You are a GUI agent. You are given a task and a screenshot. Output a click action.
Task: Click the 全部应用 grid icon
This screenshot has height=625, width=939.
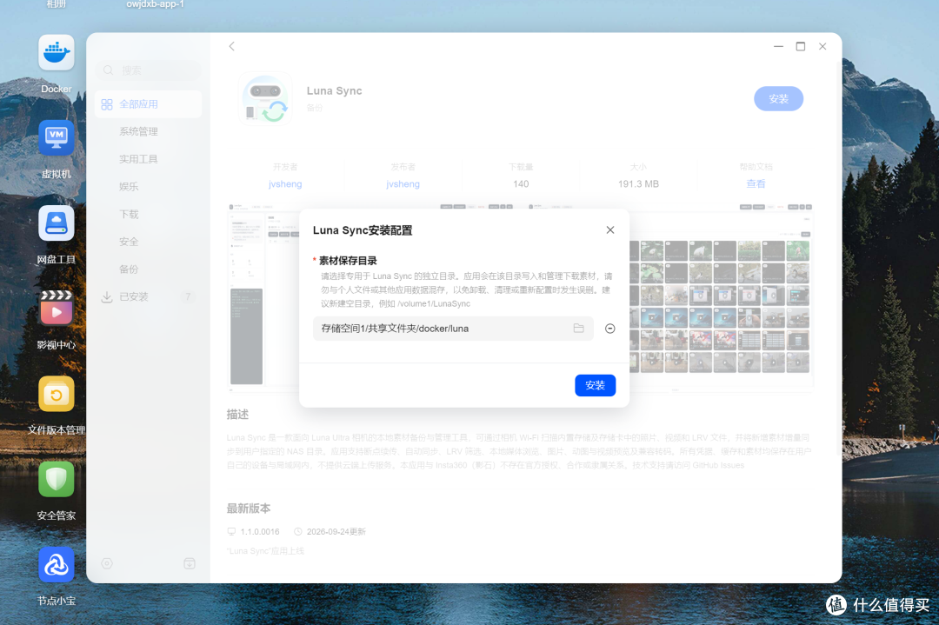[x=107, y=104]
